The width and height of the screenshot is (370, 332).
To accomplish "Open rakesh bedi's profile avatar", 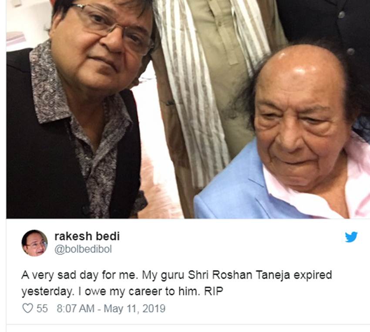I will tap(34, 243).
